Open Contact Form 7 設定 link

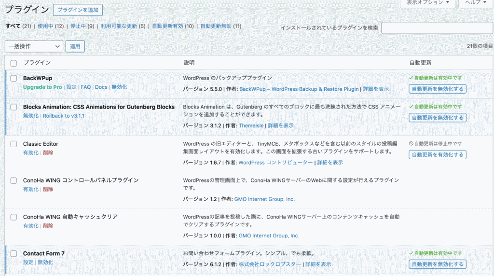[x=28, y=262]
